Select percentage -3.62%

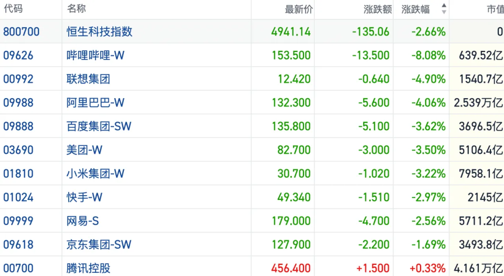[428, 126]
